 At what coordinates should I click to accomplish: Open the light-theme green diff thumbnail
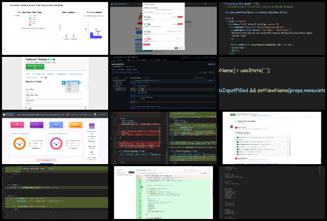tap(163, 193)
